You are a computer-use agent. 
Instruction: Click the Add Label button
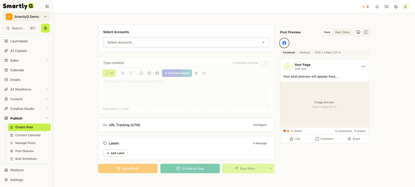click(116, 153)
